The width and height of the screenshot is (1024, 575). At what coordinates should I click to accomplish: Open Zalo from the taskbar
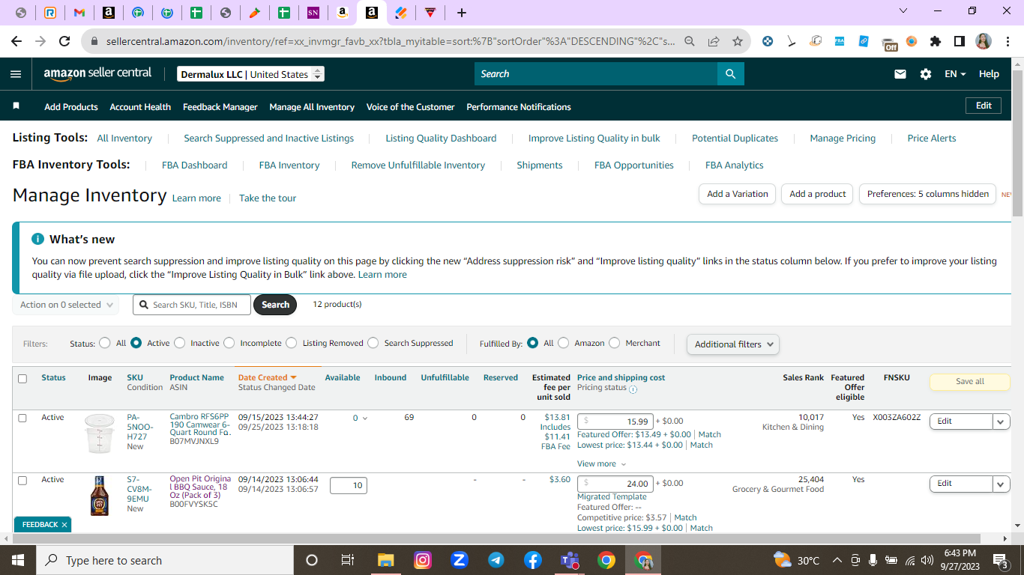point(460,560)
